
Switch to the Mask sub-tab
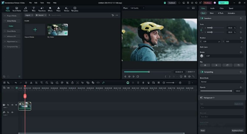pyautogui.click(x=211, y=13)
